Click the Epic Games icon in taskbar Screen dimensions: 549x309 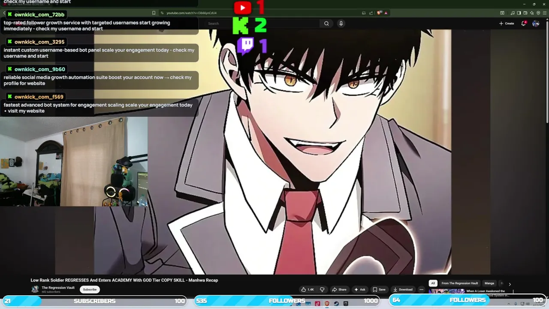tap(346, 303)
